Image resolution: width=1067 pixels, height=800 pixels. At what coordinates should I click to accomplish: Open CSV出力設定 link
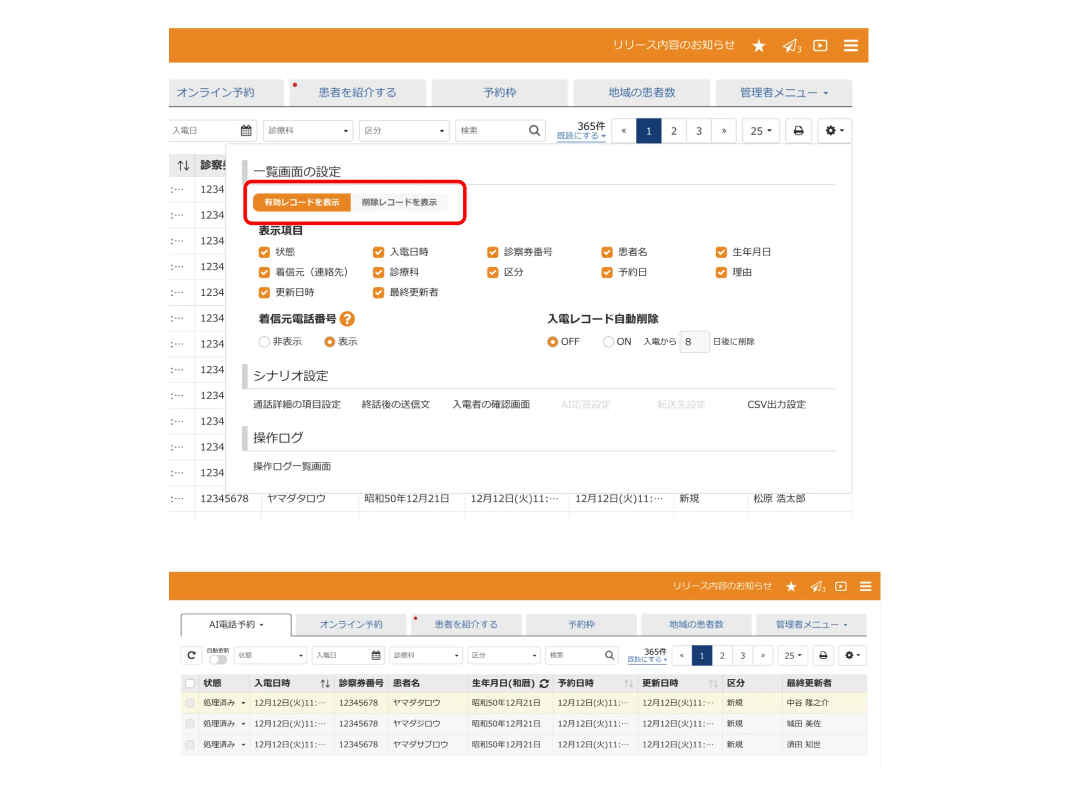coord(776,404)
